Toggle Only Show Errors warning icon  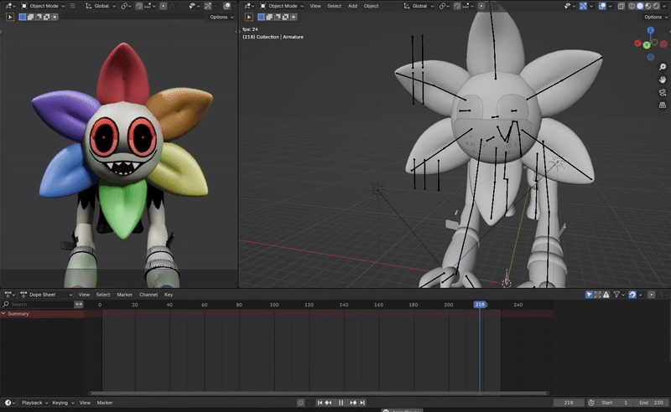606,295
